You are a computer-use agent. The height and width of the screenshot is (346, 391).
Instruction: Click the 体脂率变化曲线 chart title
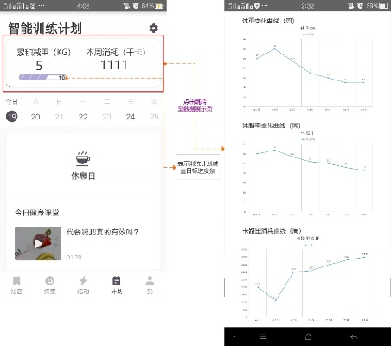tap(271, 125)
